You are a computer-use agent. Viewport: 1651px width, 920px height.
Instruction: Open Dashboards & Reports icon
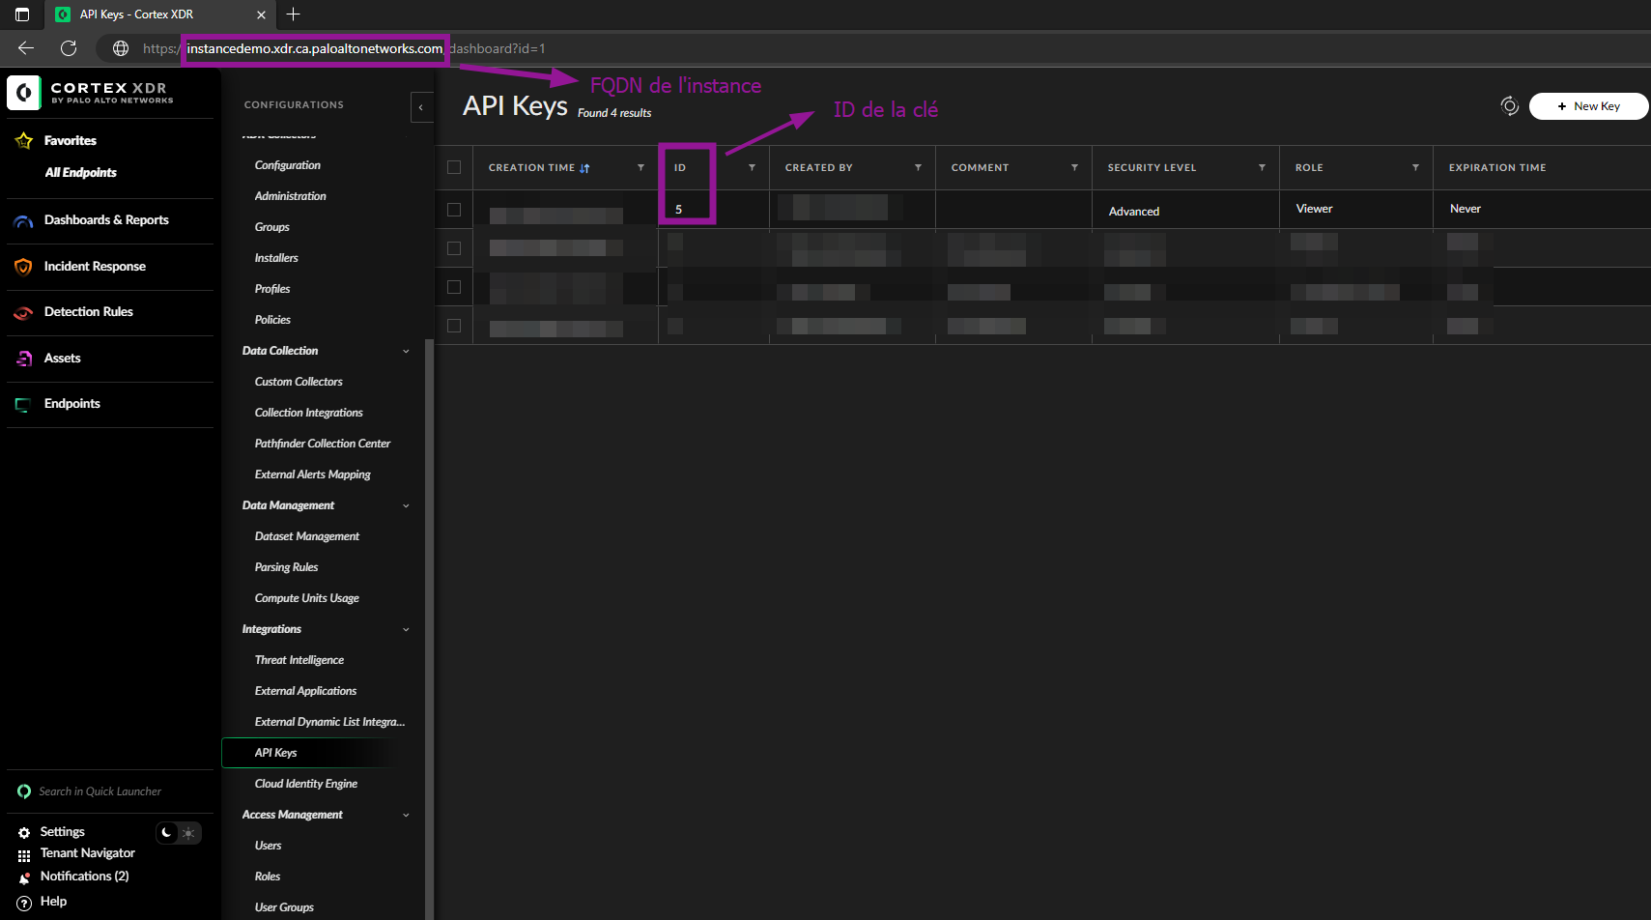(x=24, y=221)
